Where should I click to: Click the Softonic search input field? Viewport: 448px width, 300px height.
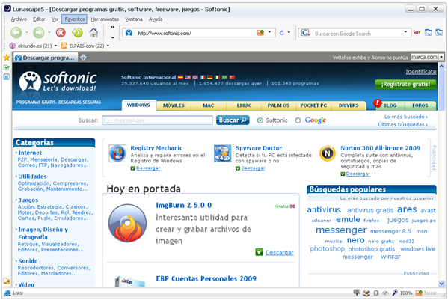click(157, 120)
